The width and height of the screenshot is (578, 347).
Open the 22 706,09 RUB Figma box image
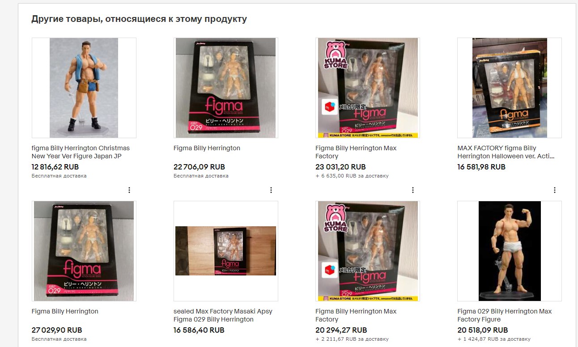pyautogui.click(x=226, y=88)
